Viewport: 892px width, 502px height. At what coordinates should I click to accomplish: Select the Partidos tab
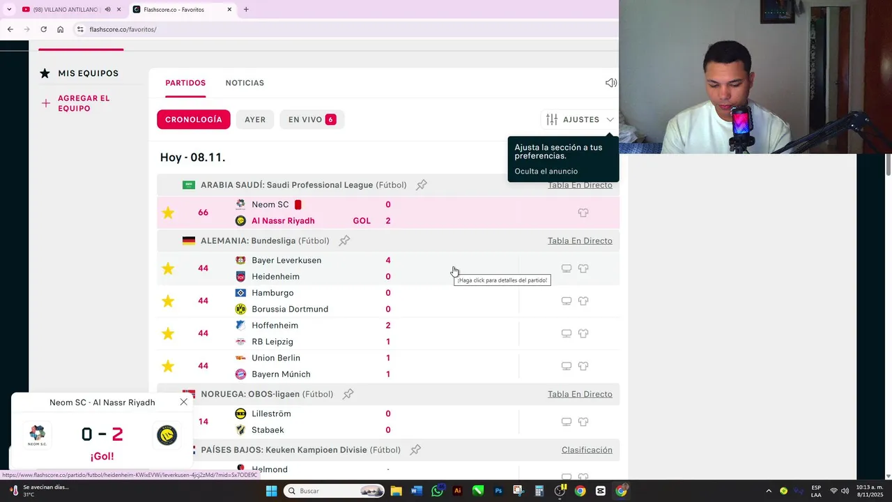pyautogui.click(x=185, y=83)
